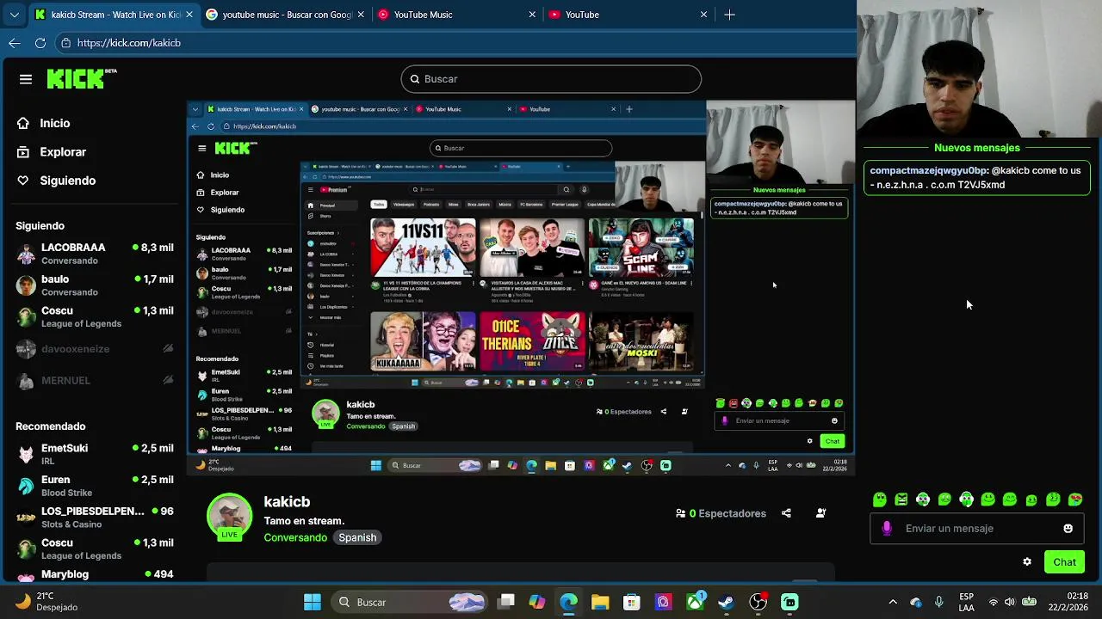This screenshot has width=1102, height=619.
Task: Click the '0 Espectadores' viewer count
Action: tap(721, 513)
